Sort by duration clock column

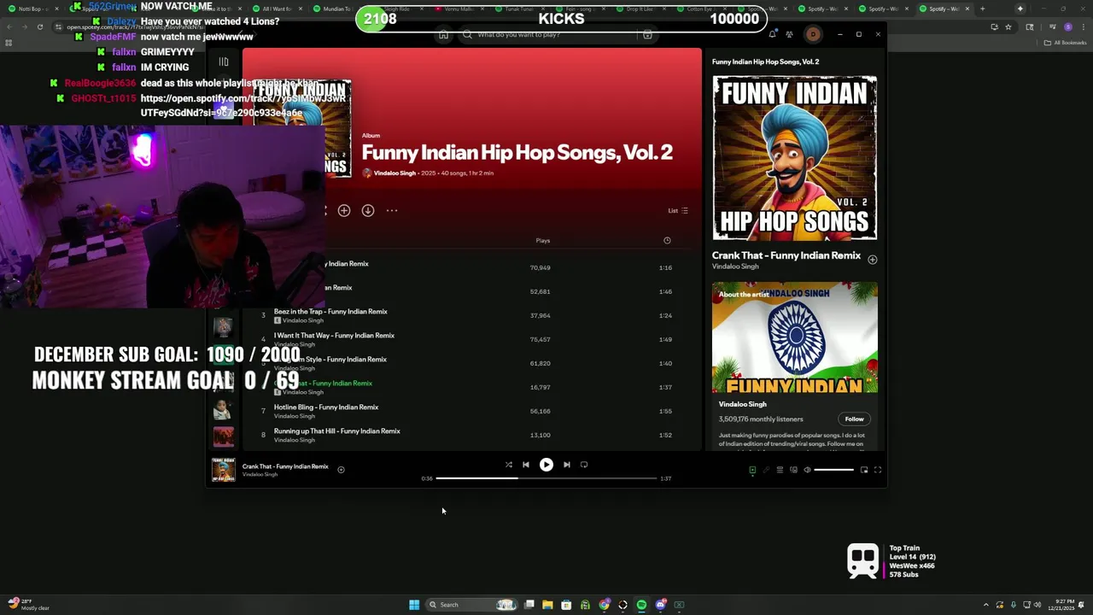pyautogui.click(x=667, y=240)
